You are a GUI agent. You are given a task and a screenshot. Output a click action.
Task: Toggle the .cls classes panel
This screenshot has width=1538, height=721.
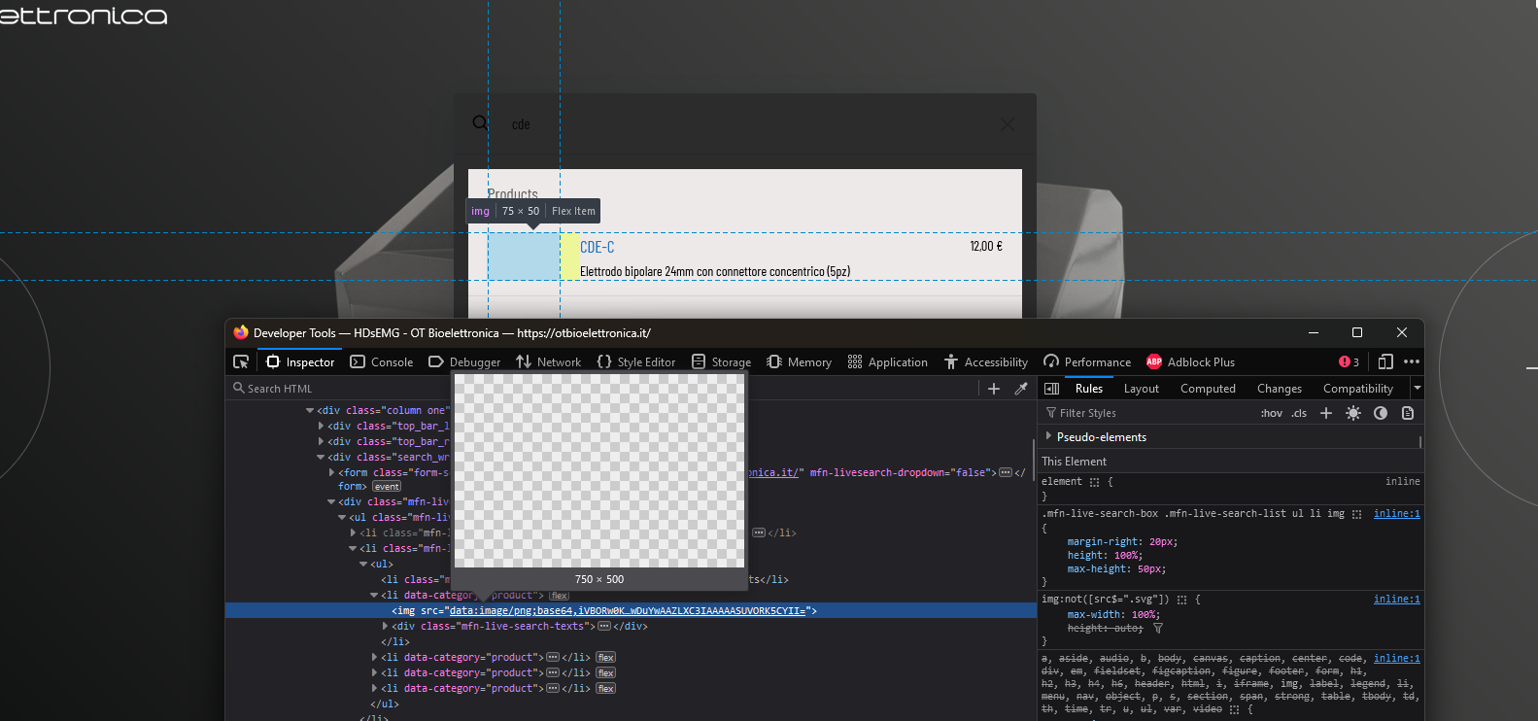[1299, 413]
